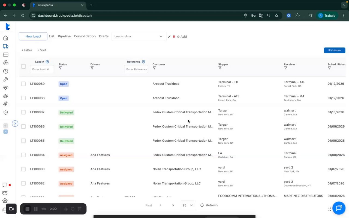Open the browser tab search dropdown arrow
This screenshot has height=218, width=349.
pos(344,5)
